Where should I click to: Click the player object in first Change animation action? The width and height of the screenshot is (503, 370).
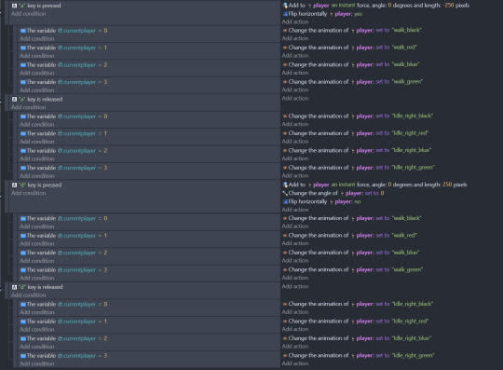tap(365, 30)
